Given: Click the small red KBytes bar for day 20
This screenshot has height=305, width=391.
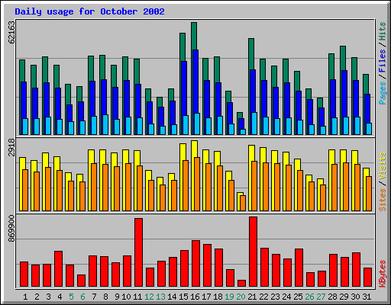Looking at the screenshot, I should pyautogui.click(x=241, y=283).
